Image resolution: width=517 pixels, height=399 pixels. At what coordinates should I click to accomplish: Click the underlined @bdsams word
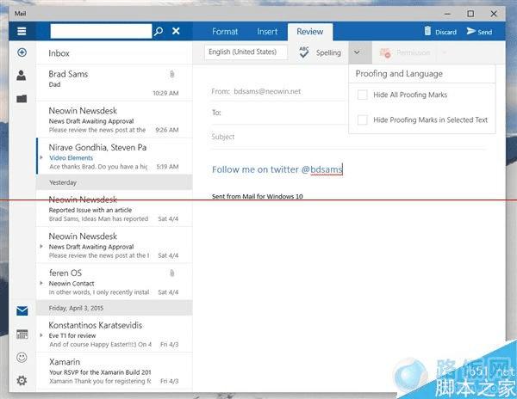327,169
